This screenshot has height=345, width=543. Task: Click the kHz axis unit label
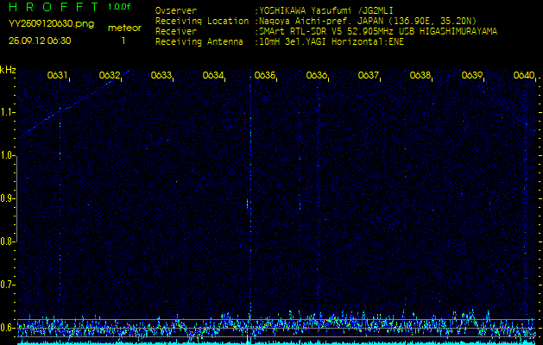click(x=8, y=70)
